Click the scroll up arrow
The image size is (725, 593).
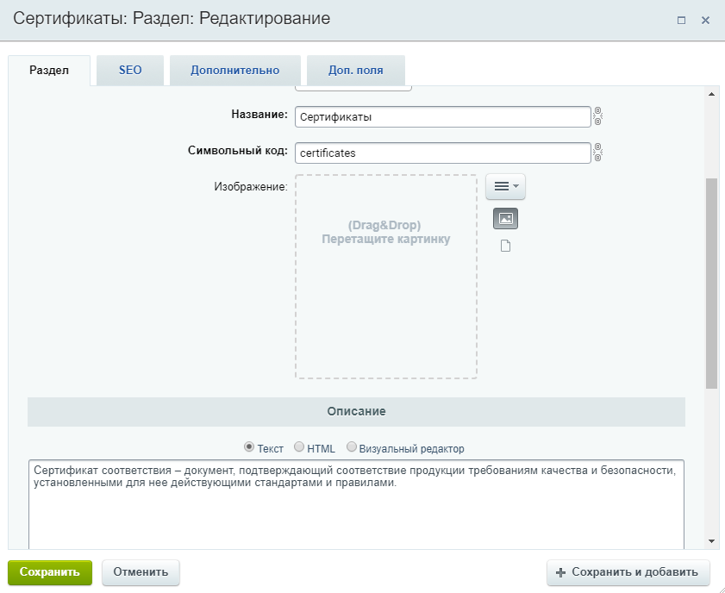(x=711, y=94)
